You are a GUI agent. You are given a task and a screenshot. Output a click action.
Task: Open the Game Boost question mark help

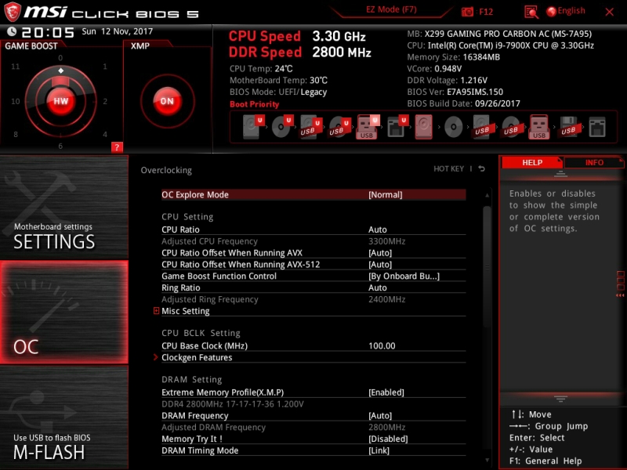(117, 147)
